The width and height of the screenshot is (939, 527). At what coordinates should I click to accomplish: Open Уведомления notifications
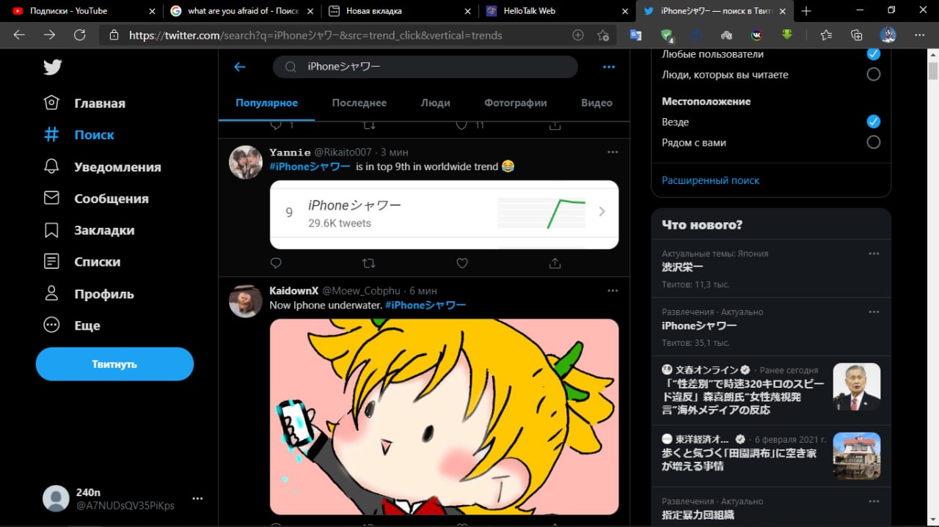pyautogui.click(x=102, y=166)
